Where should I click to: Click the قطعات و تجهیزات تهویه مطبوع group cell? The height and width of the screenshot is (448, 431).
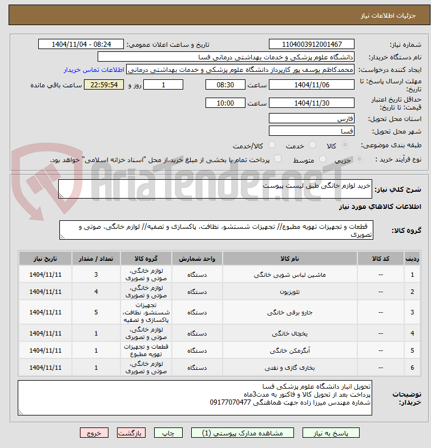pyautogui.click(x=146, y=350)
